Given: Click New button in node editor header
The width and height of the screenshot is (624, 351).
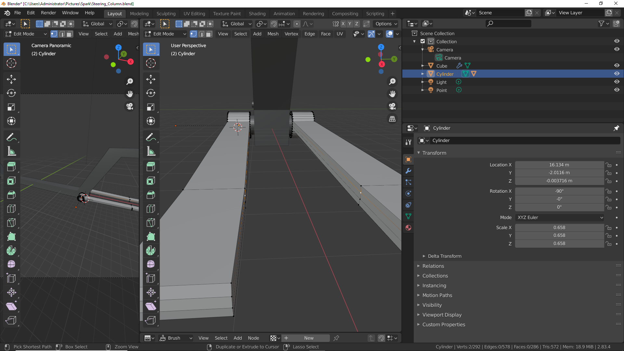Looking at the screenshot, I should click(305, 338).
